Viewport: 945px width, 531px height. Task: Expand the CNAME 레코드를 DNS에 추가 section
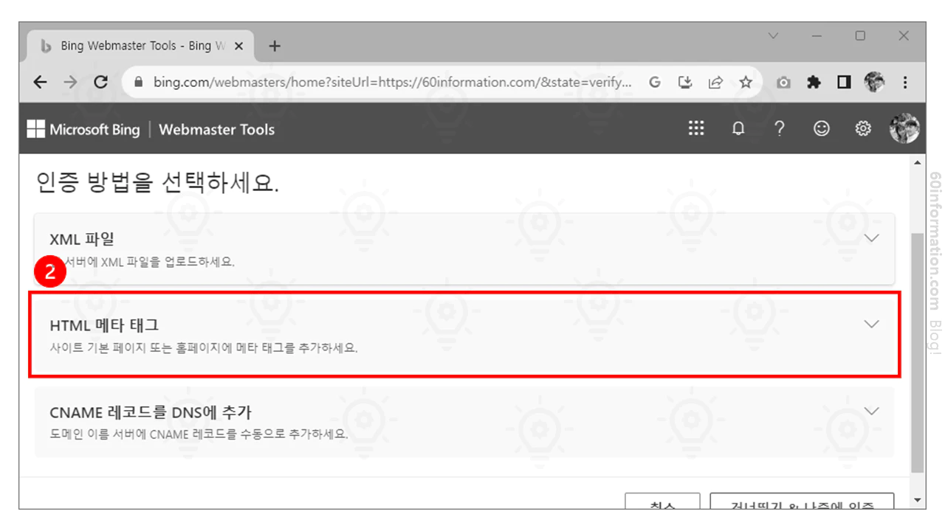point(872,411)
